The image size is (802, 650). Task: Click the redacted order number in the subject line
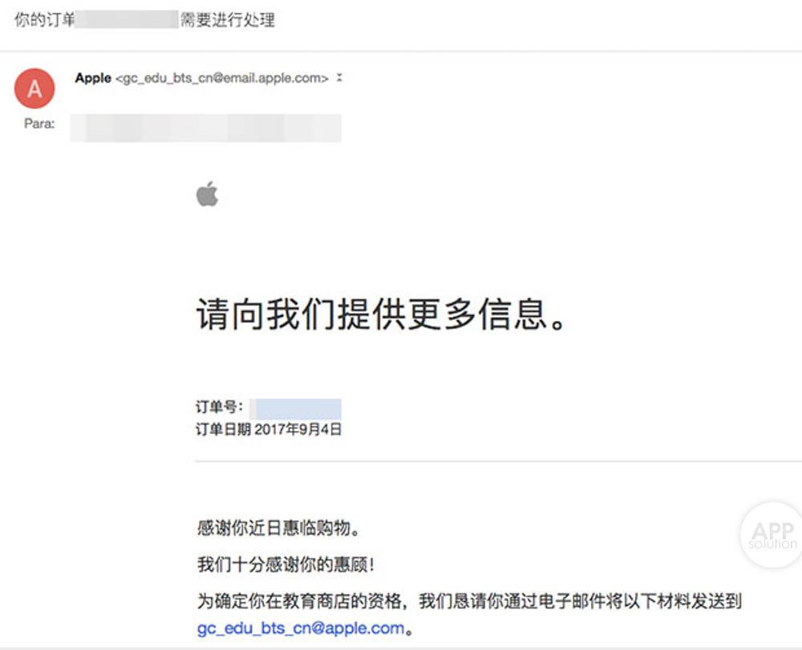[x=127, y=20]
